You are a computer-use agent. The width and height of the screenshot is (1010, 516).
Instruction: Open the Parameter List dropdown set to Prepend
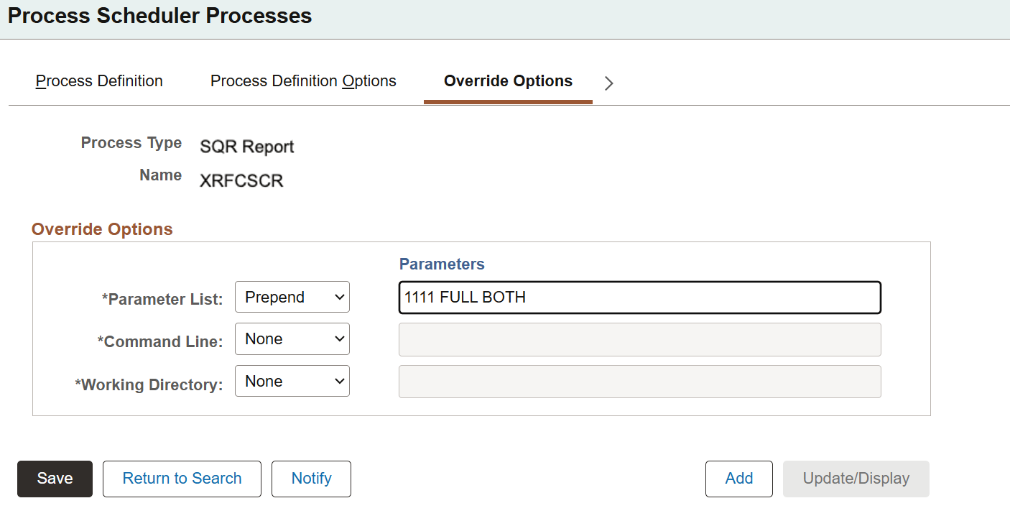(x=292, y=297)
